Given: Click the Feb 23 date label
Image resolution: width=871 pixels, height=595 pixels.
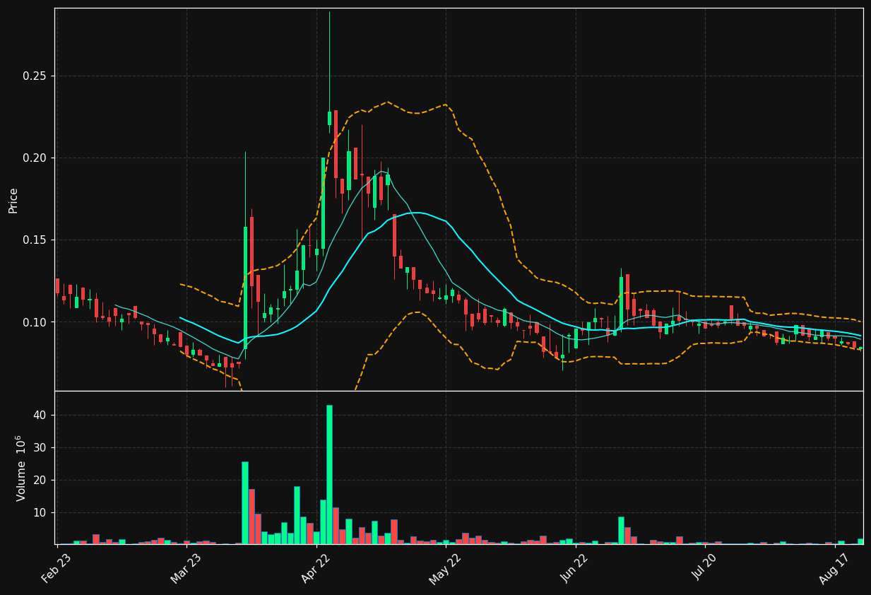Looking at the screenshot, I should click(x=56, y=567).
